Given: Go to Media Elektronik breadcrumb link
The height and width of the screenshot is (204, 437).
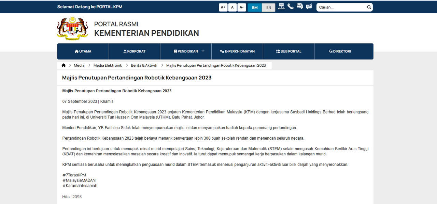Looking at the screenshot, I should point(108,65).
